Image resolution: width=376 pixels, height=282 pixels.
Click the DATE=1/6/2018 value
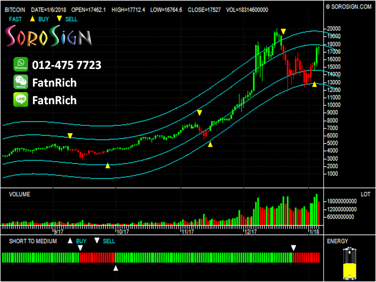click(x=49, y=10)
